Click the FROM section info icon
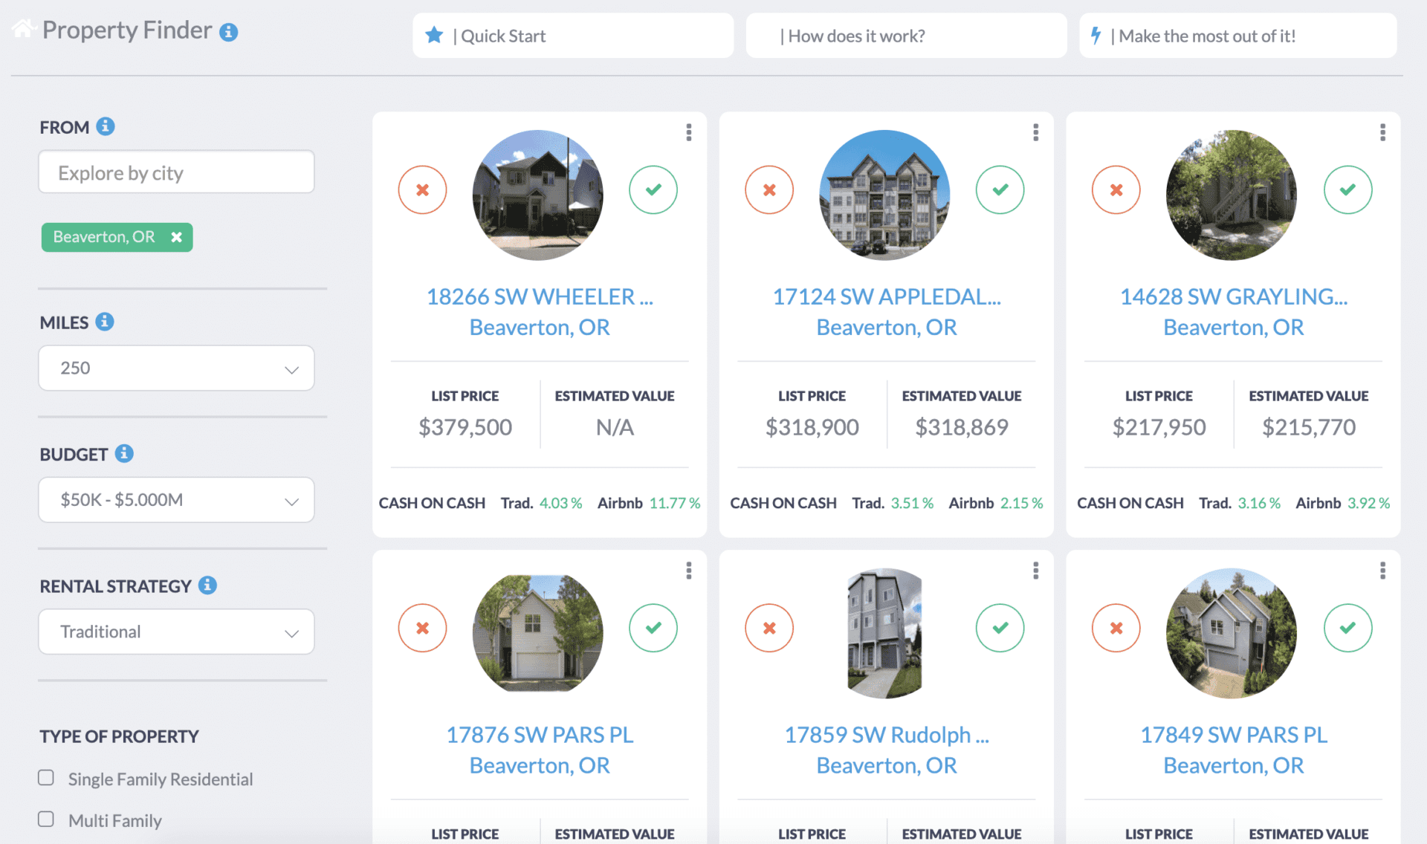The image size is (1427, 844). (106, 126)
